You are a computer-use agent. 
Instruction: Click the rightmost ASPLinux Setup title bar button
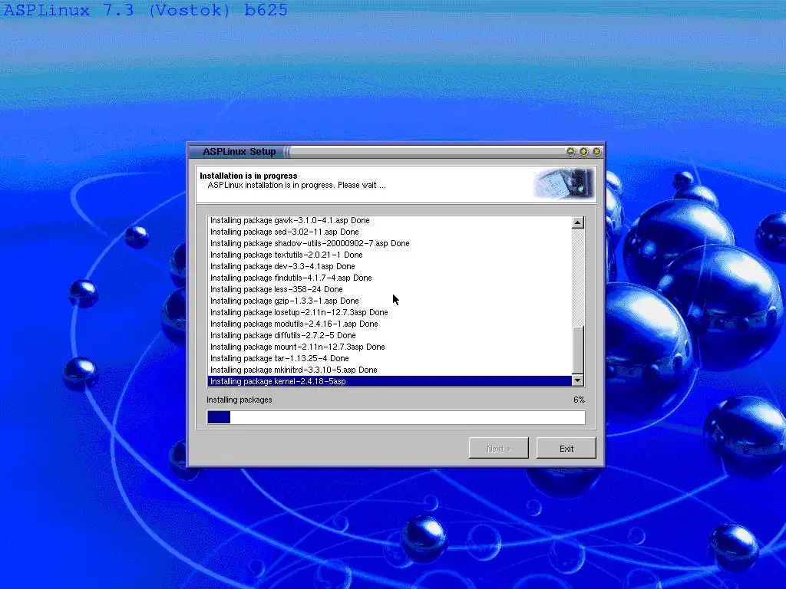(597, 151)
